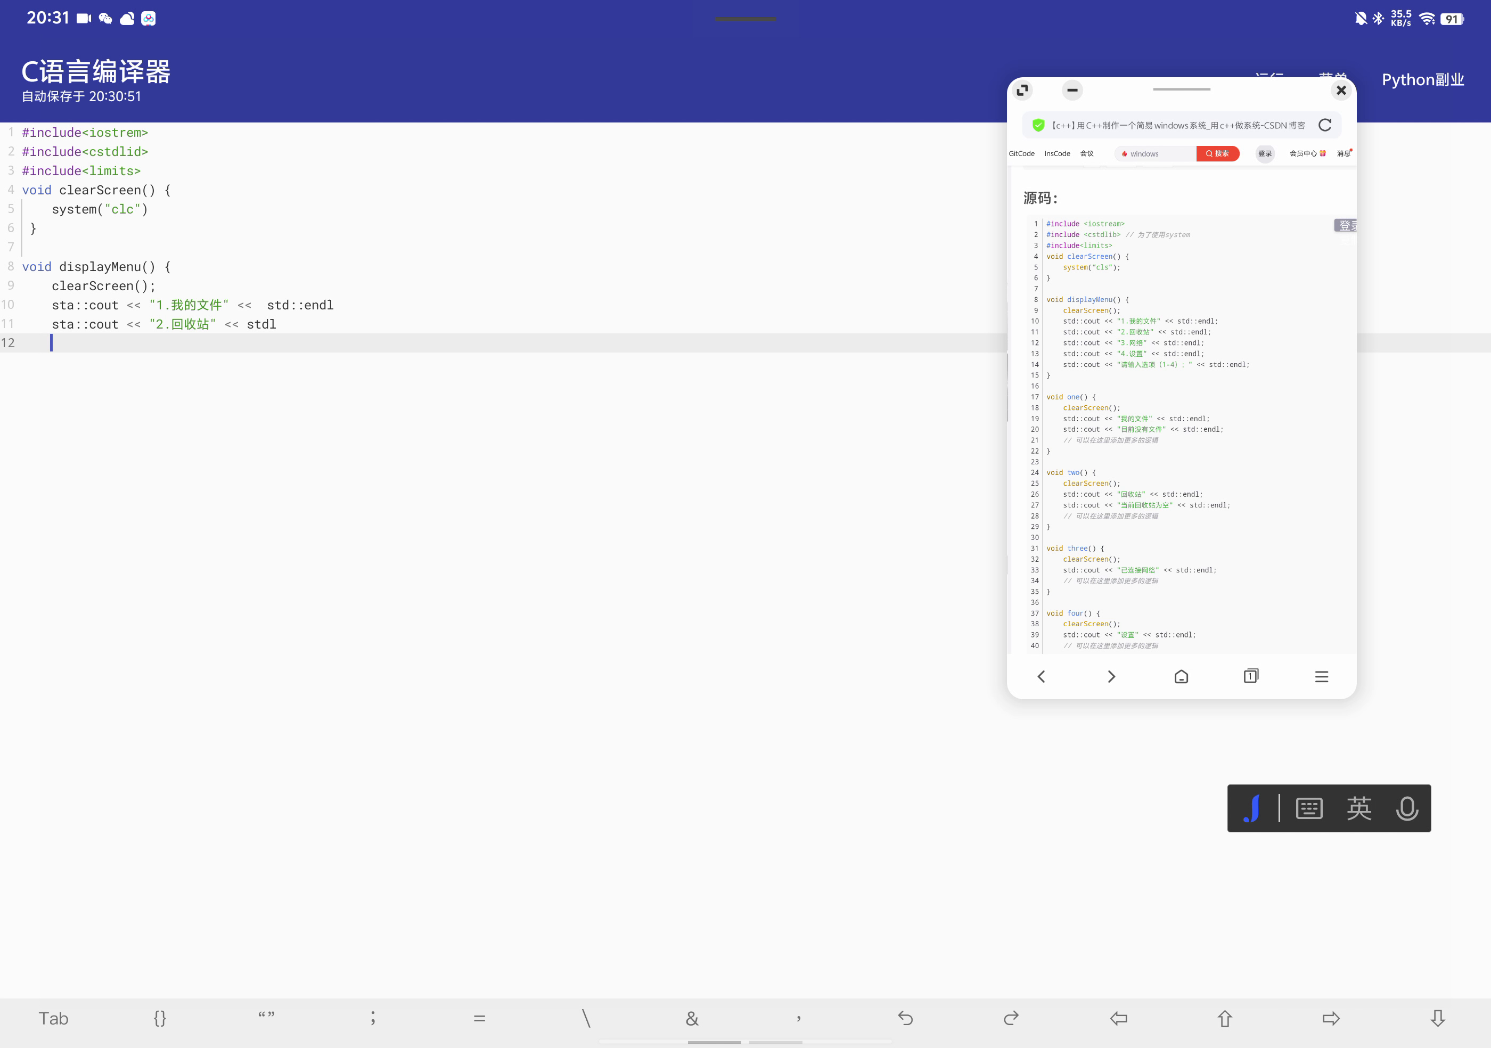1491x1048 pixels.
Task: Insert curly braces from shortcut bar
Action: point(160,1018)
